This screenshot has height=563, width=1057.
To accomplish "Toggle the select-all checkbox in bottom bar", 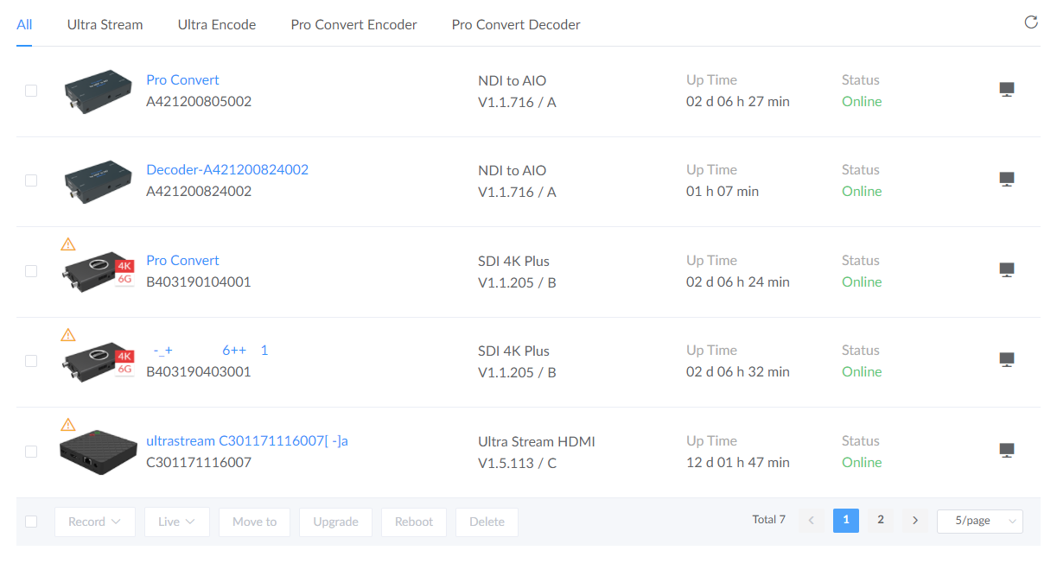I will pyautogui.click(x=31, y=522).
